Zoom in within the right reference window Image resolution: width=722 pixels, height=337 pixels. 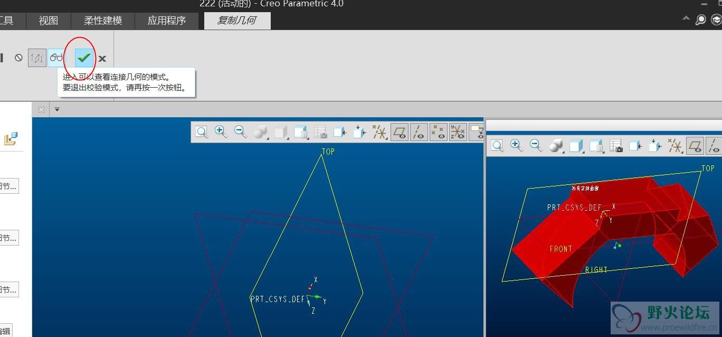pyautogui.click(x=517, y=146)
